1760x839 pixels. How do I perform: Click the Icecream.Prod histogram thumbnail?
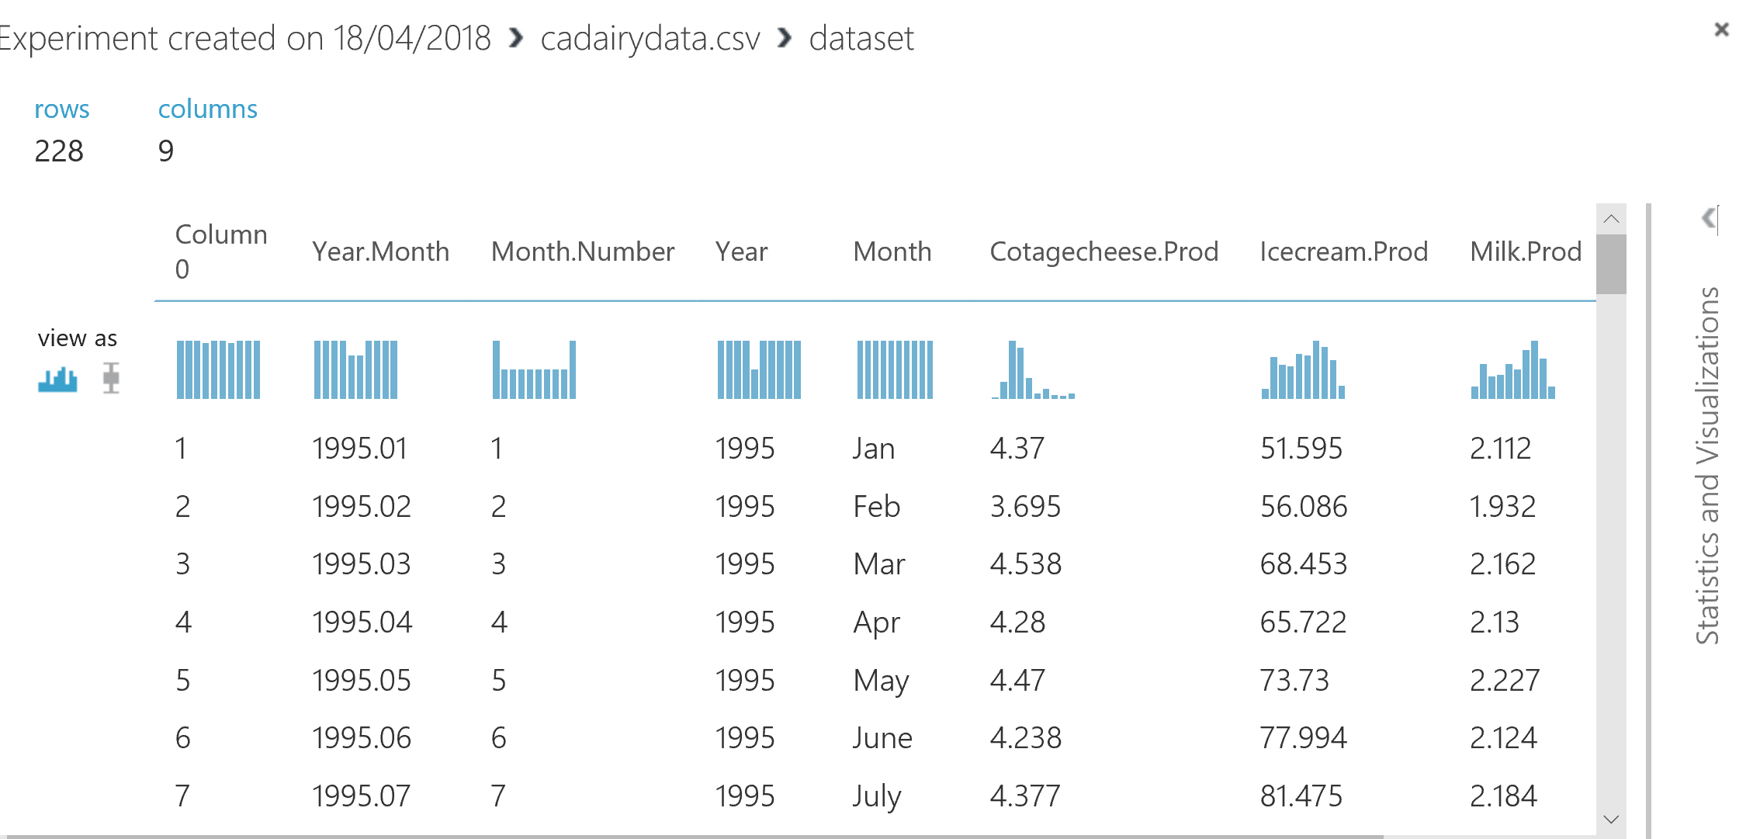[1303, 369]
